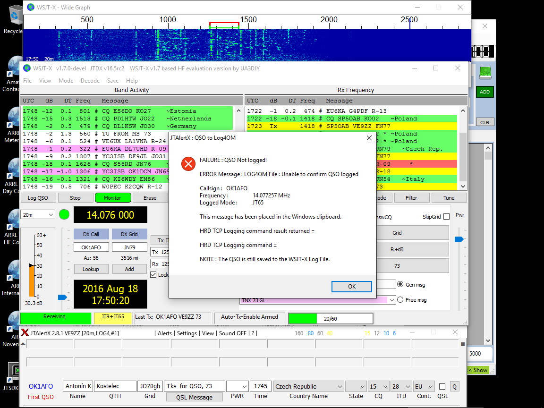Open the File menu in WSJT-X
Viewport: 544px width, 408px height.
(x=27, y=80)
